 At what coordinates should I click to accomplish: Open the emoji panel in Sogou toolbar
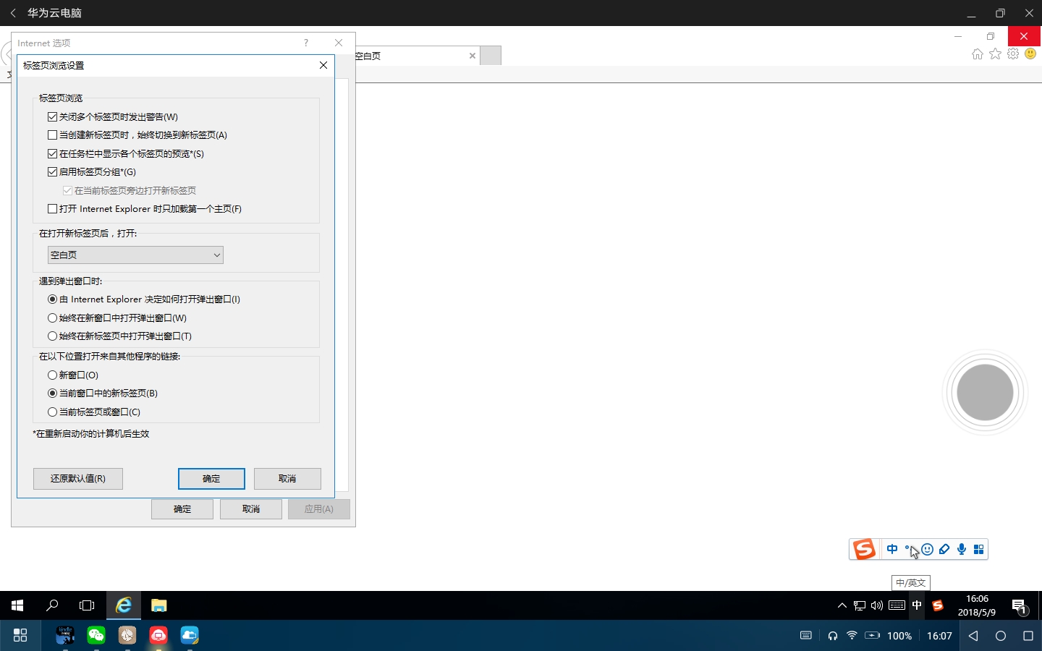[927, 550]
